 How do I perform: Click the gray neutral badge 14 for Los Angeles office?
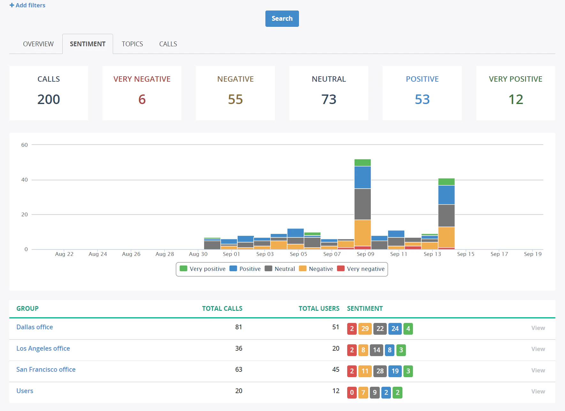tap(376, 350)
